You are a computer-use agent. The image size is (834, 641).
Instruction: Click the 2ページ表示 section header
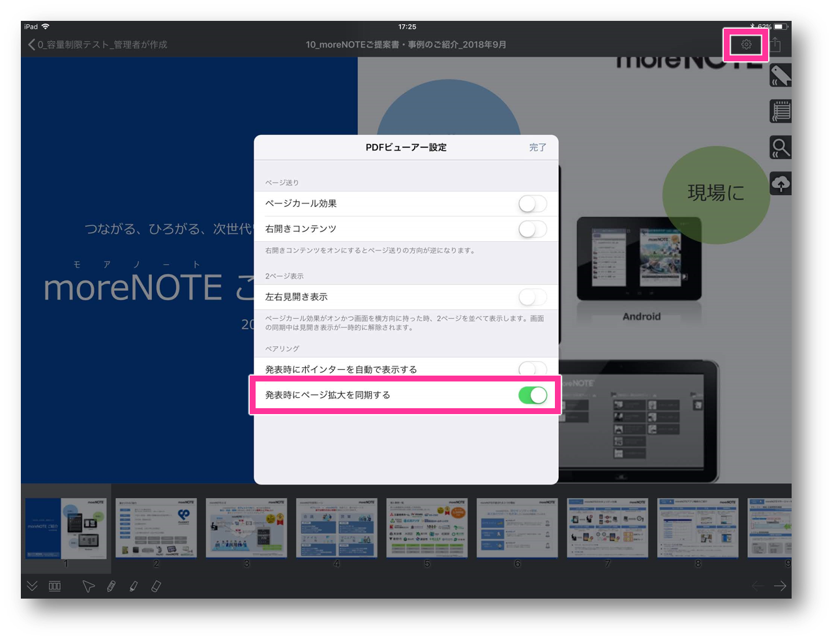(x=284, y=276)
